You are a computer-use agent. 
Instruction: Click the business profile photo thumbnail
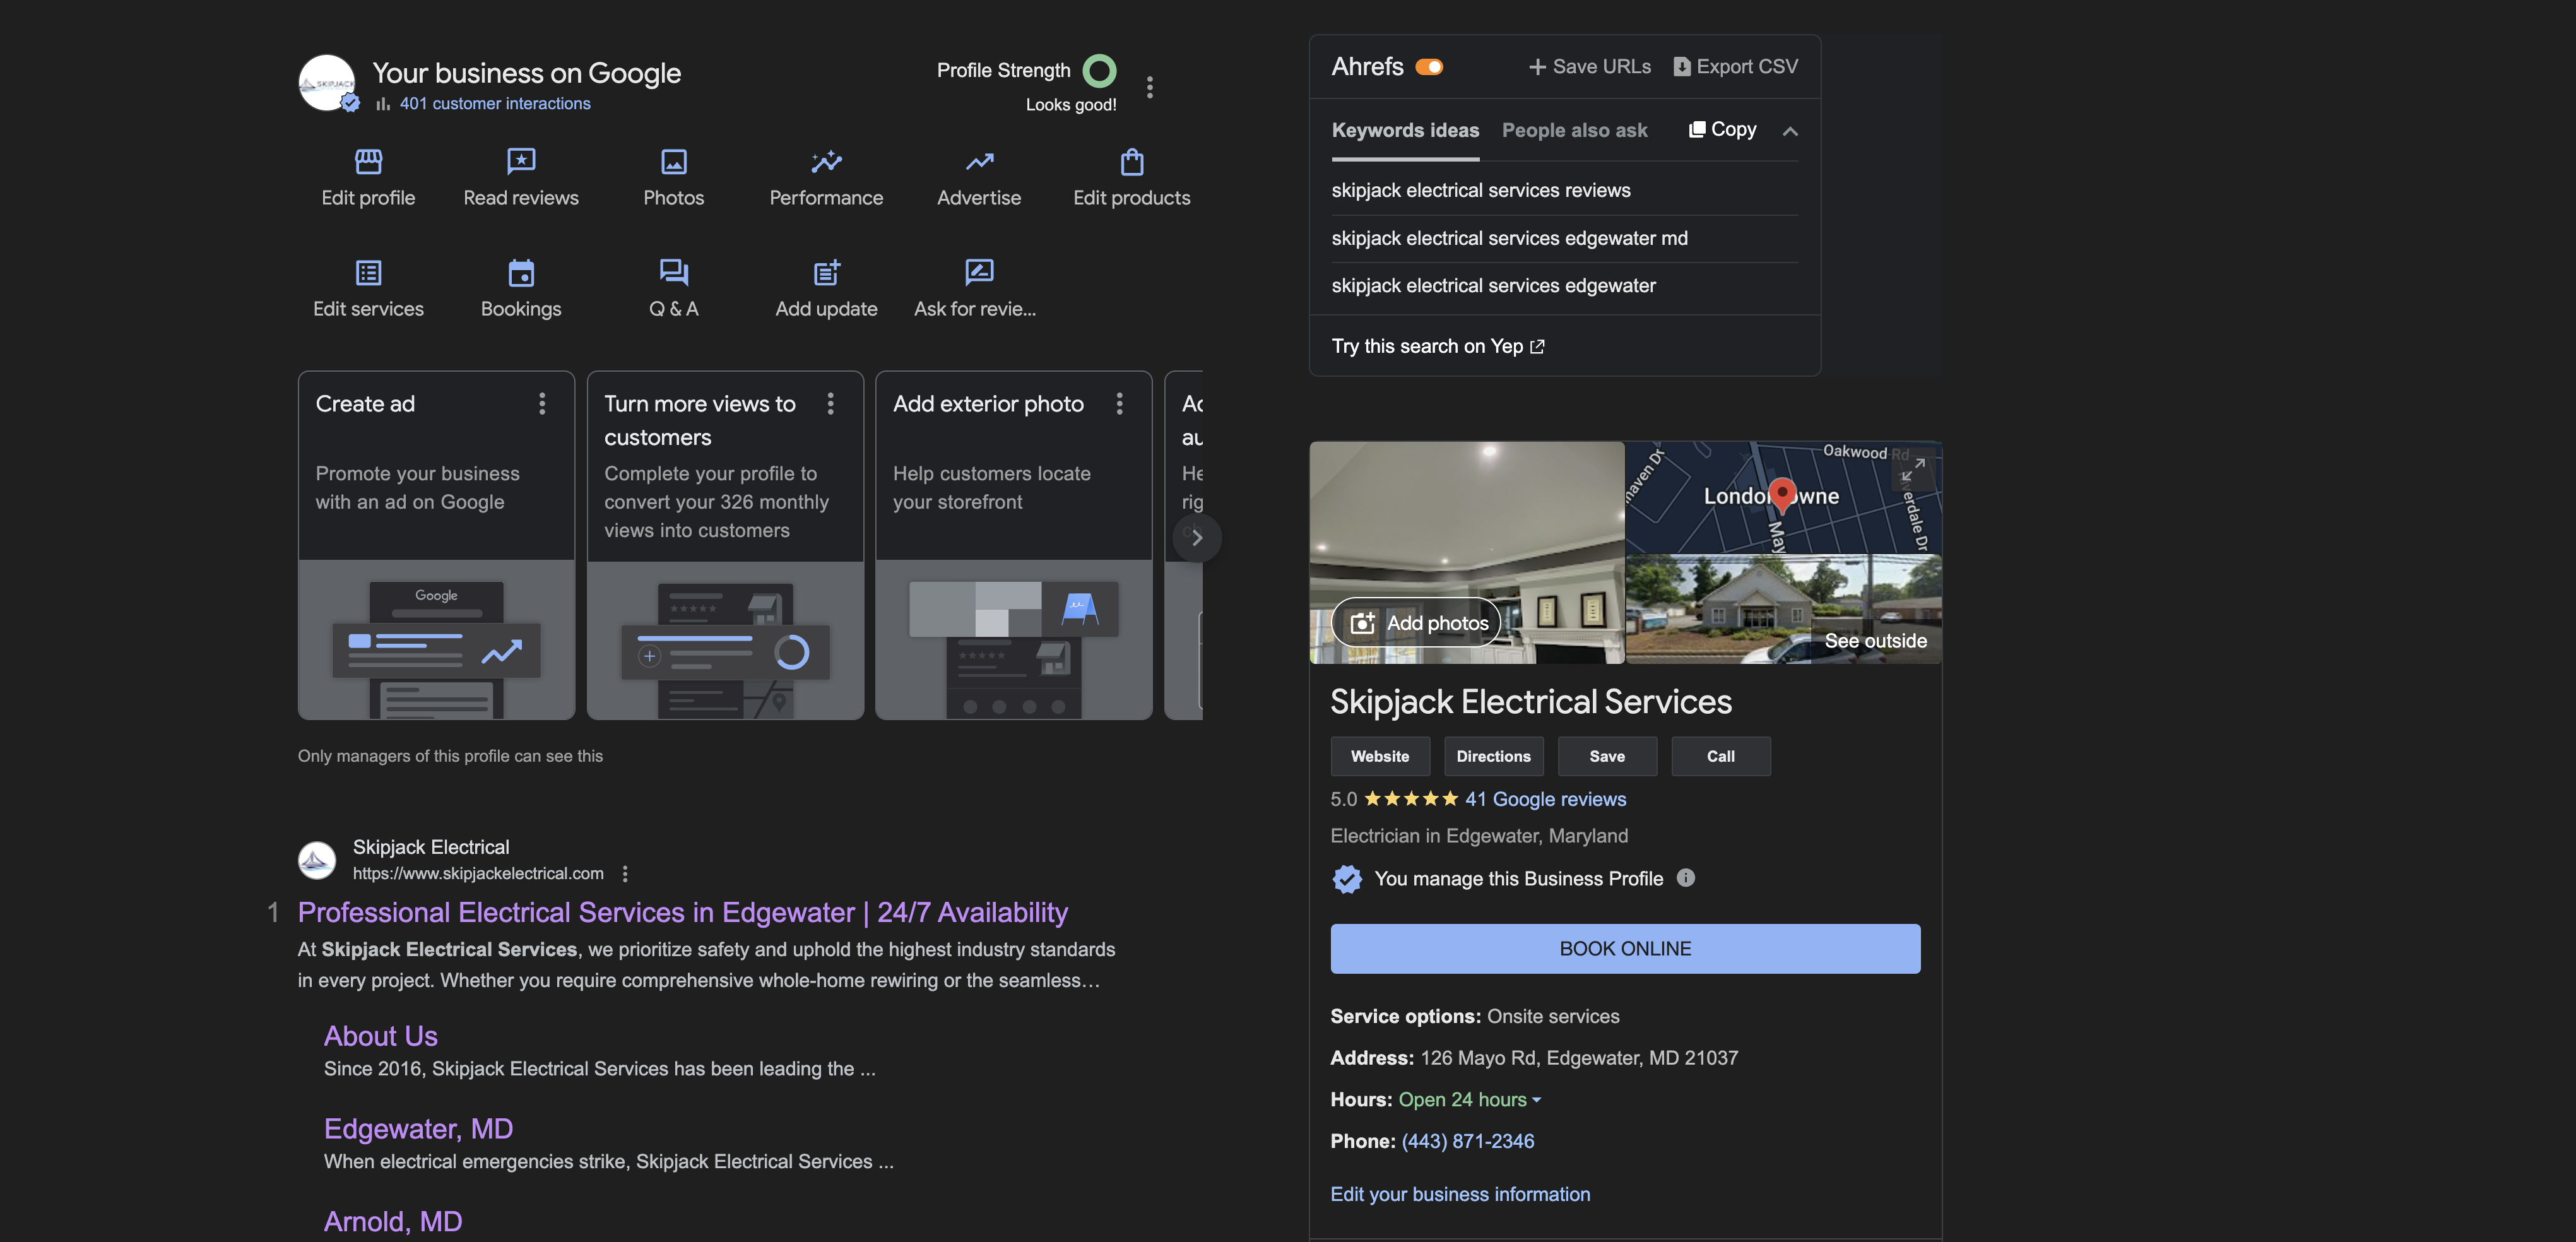coord(325,81)
